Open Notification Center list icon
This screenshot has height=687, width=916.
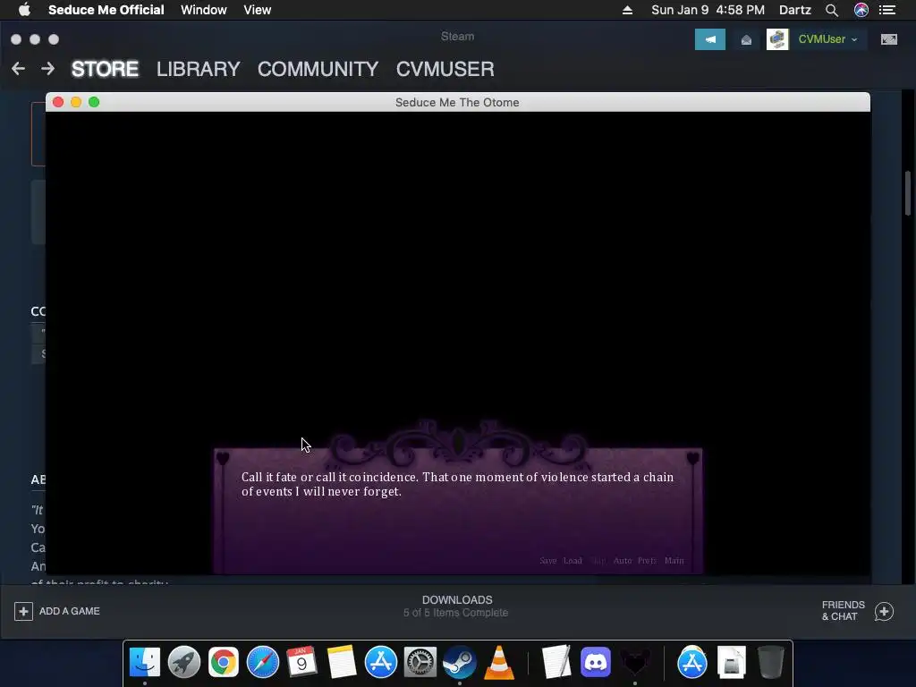click(887, 10)
